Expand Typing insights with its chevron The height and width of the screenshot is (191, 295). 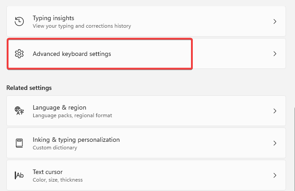tap(275, 21)
